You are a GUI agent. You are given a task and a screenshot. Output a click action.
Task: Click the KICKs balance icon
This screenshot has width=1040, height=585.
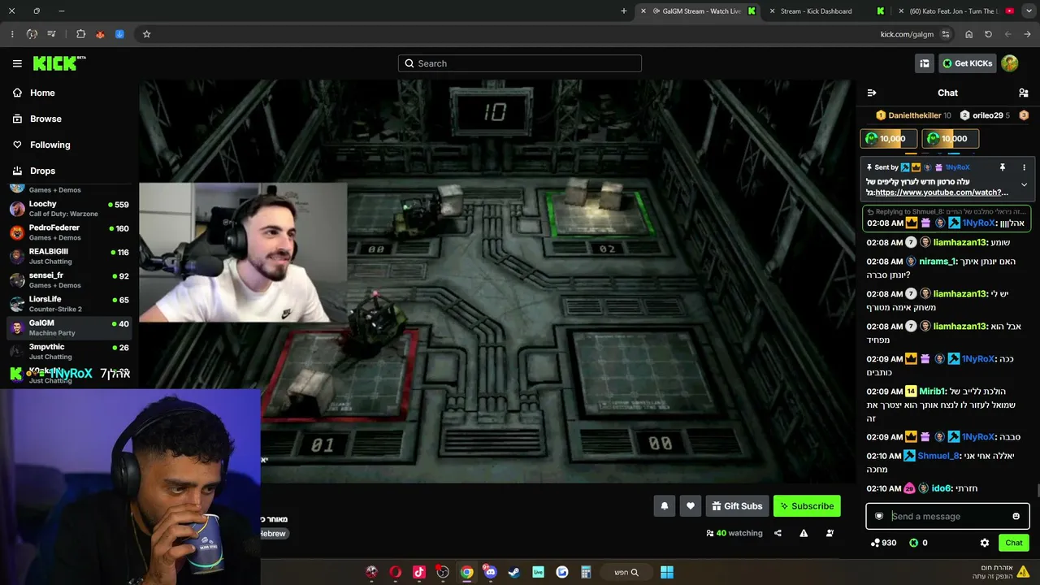point(913,543)
